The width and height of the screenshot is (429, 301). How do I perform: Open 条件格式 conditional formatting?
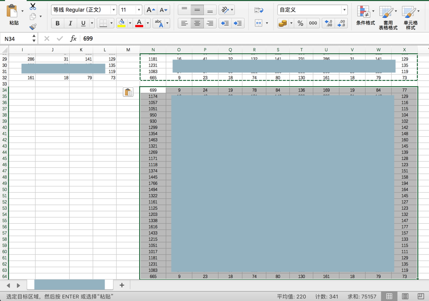[x=366, y=16]
